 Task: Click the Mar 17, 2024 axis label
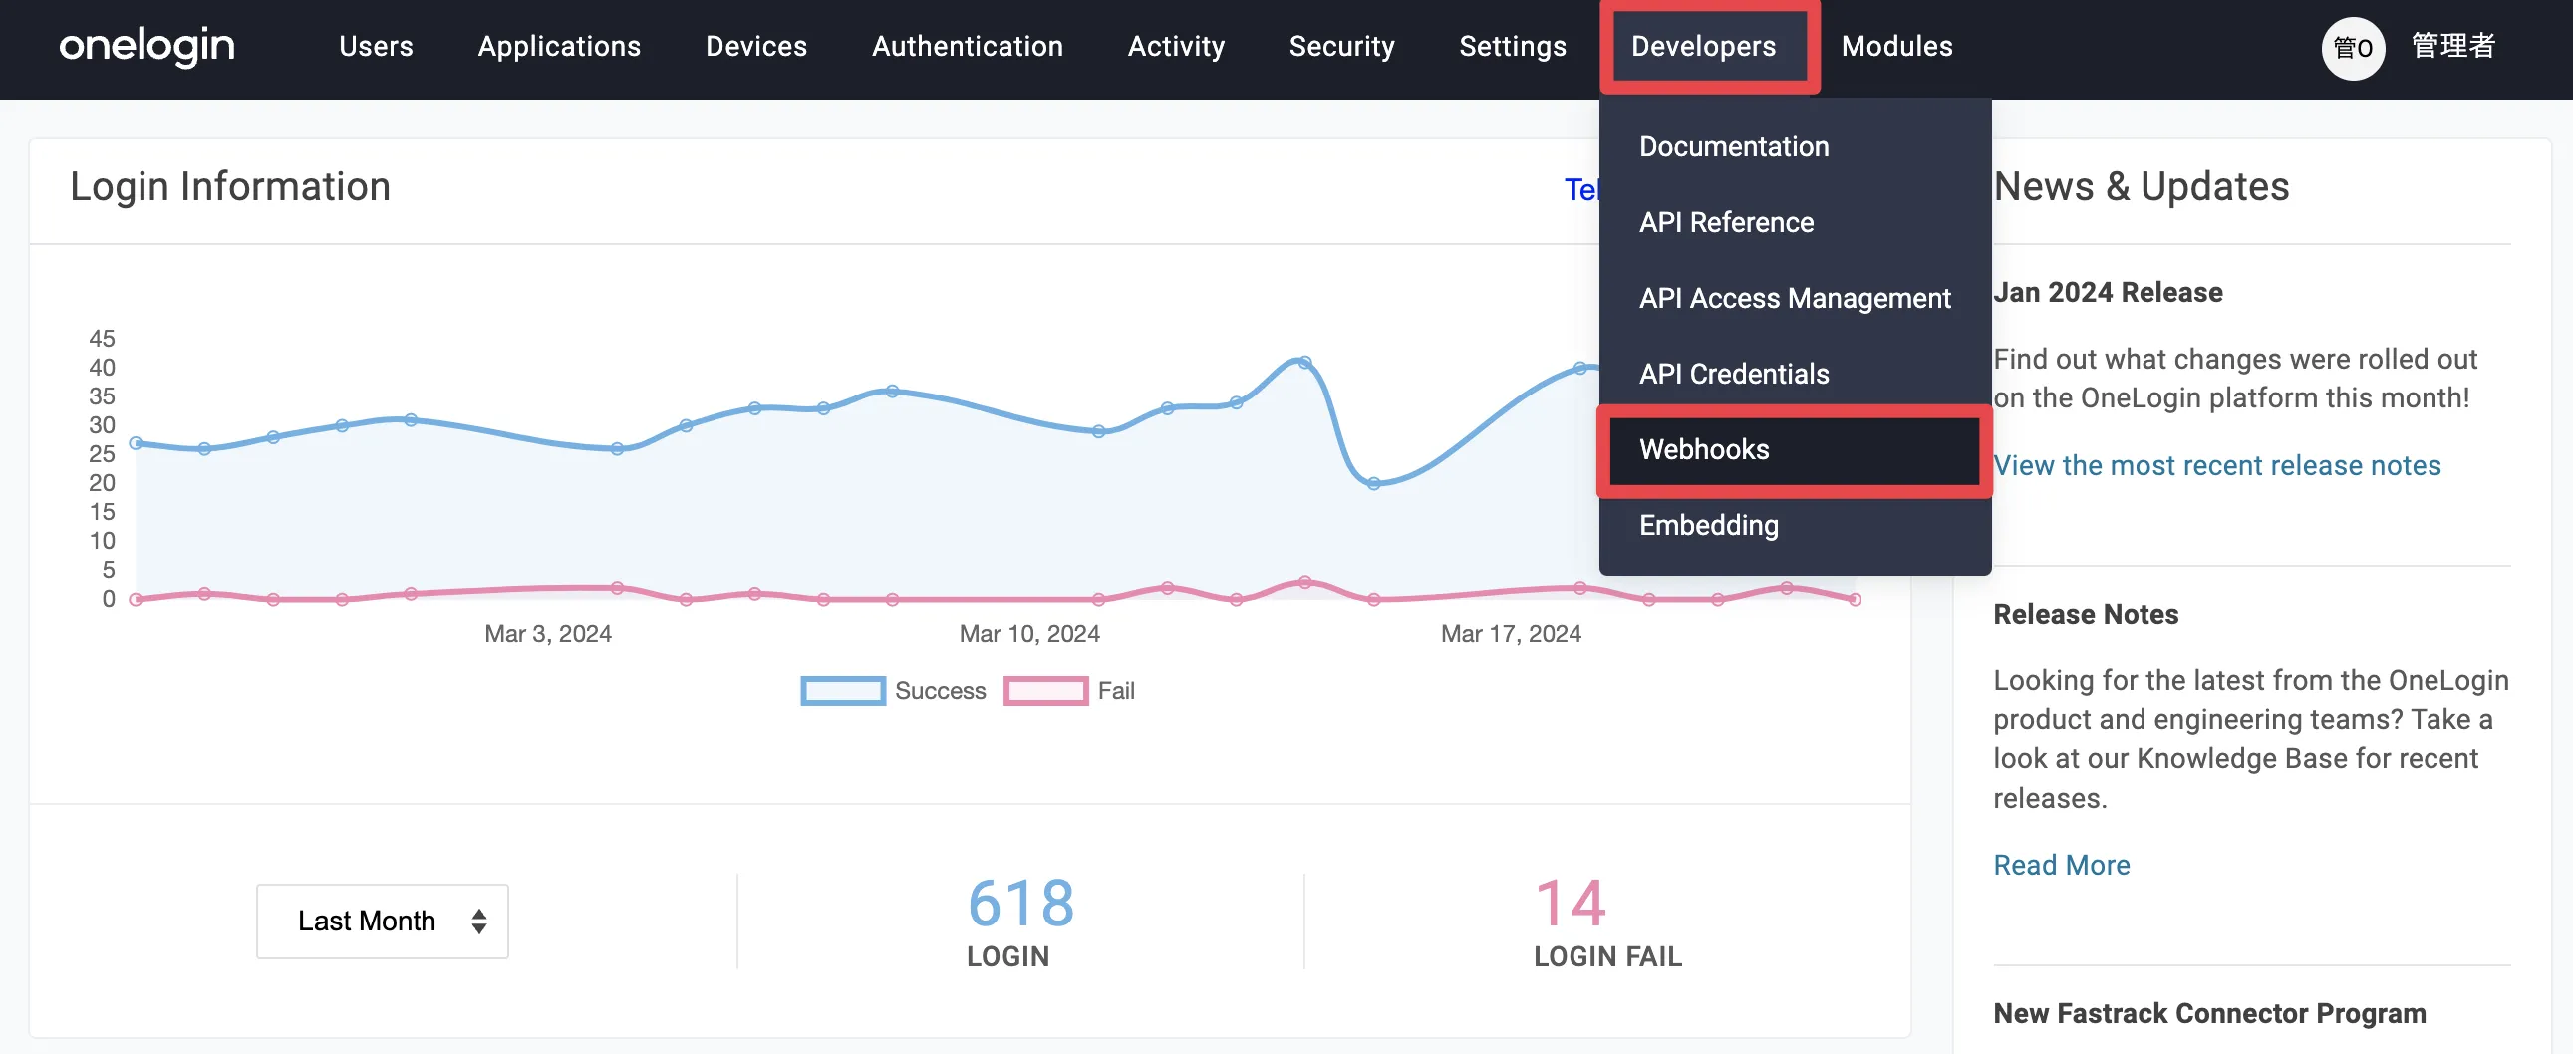(x=1511, y=633)
